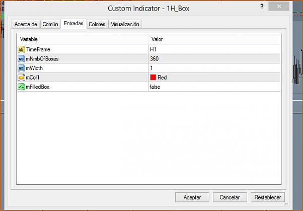
Task: Click the mWidth integer type icon
Action: (21, 68)
